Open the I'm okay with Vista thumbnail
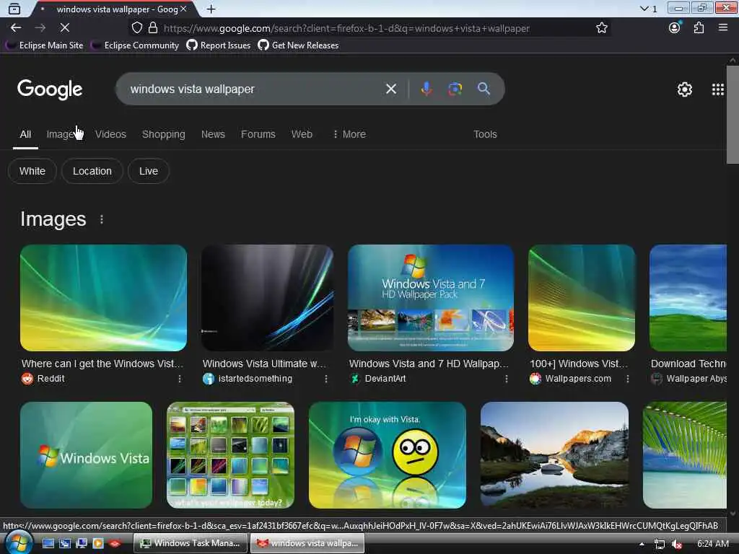Image resolution: width=739 pixels, height=554 pixels. (x=387, y=455)
